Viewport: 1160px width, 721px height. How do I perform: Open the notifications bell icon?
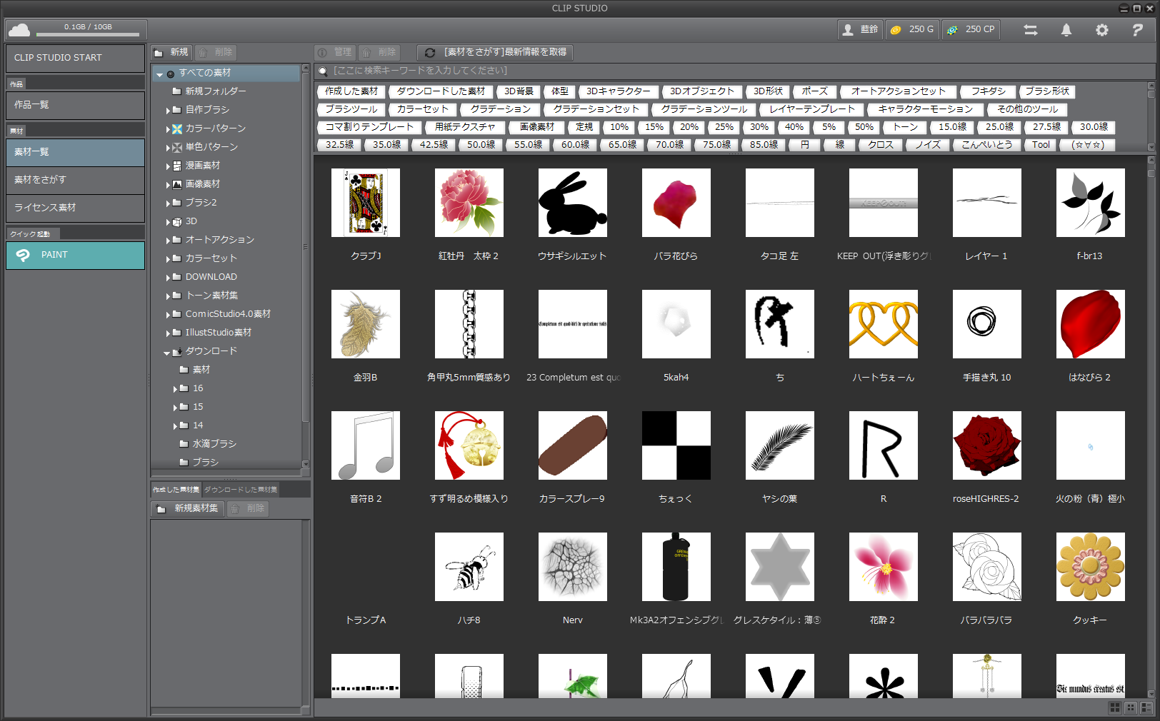(x=1066, y=30)
